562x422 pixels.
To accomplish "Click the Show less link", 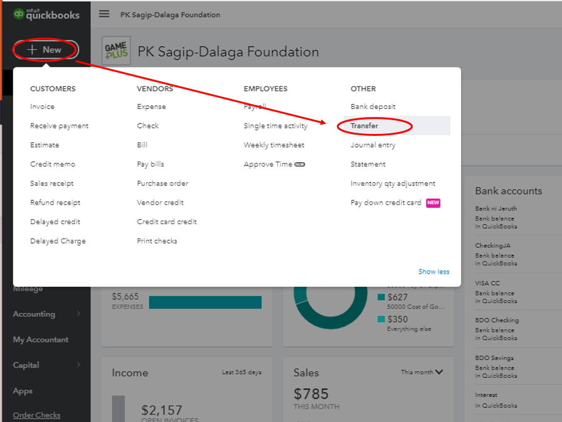I will click(x=433, y=272).
